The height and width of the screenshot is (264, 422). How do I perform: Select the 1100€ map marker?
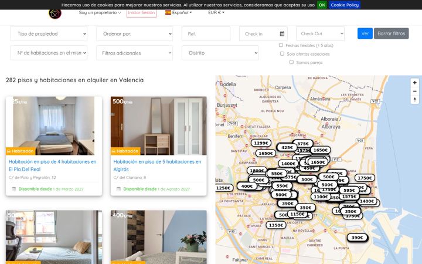click(321, 197)
